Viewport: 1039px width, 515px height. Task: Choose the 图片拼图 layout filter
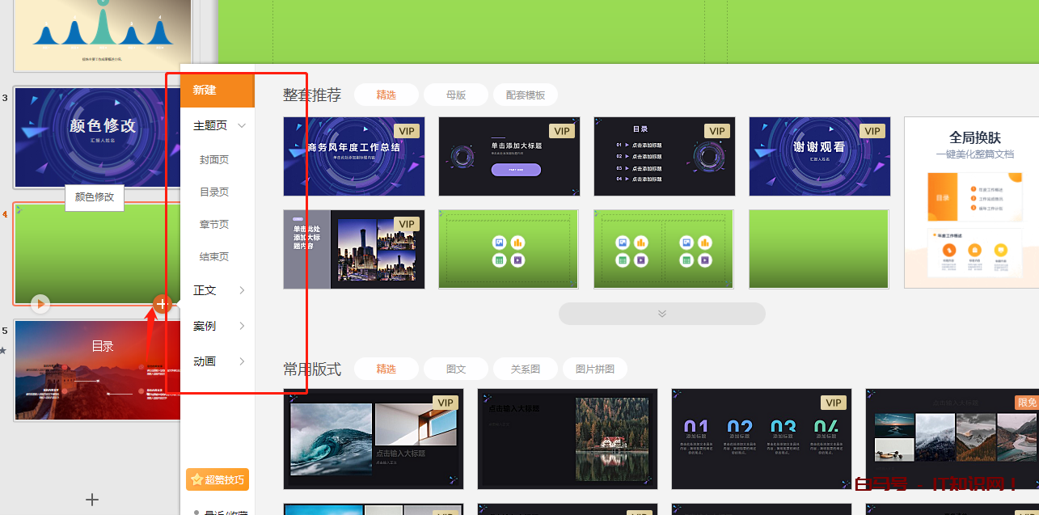tap(595, 369)
